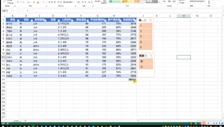
Task: Open the 教育程度 column filter dropdown
Action: (x=45, y=20)
